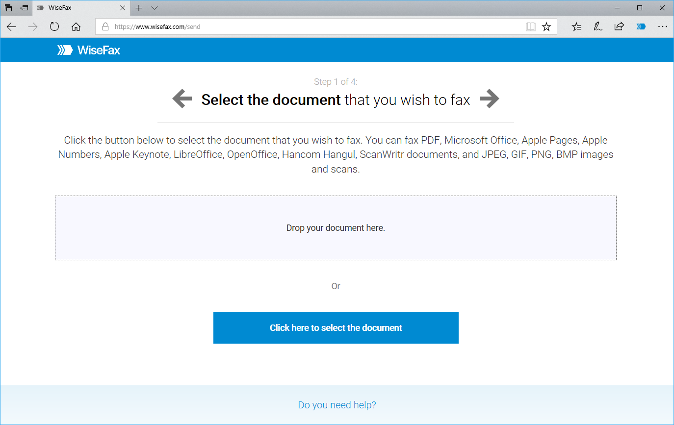Refresh the page with the reload icon
Viewport: 674px width, 425px height.
pos(54,27)
